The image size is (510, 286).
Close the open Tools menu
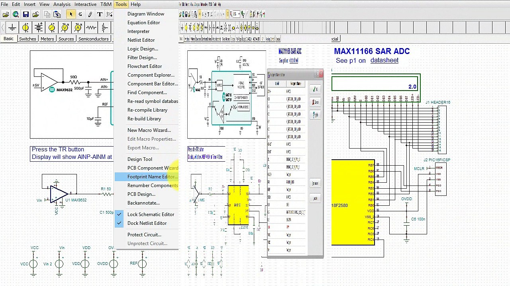[x=121, y=4]
